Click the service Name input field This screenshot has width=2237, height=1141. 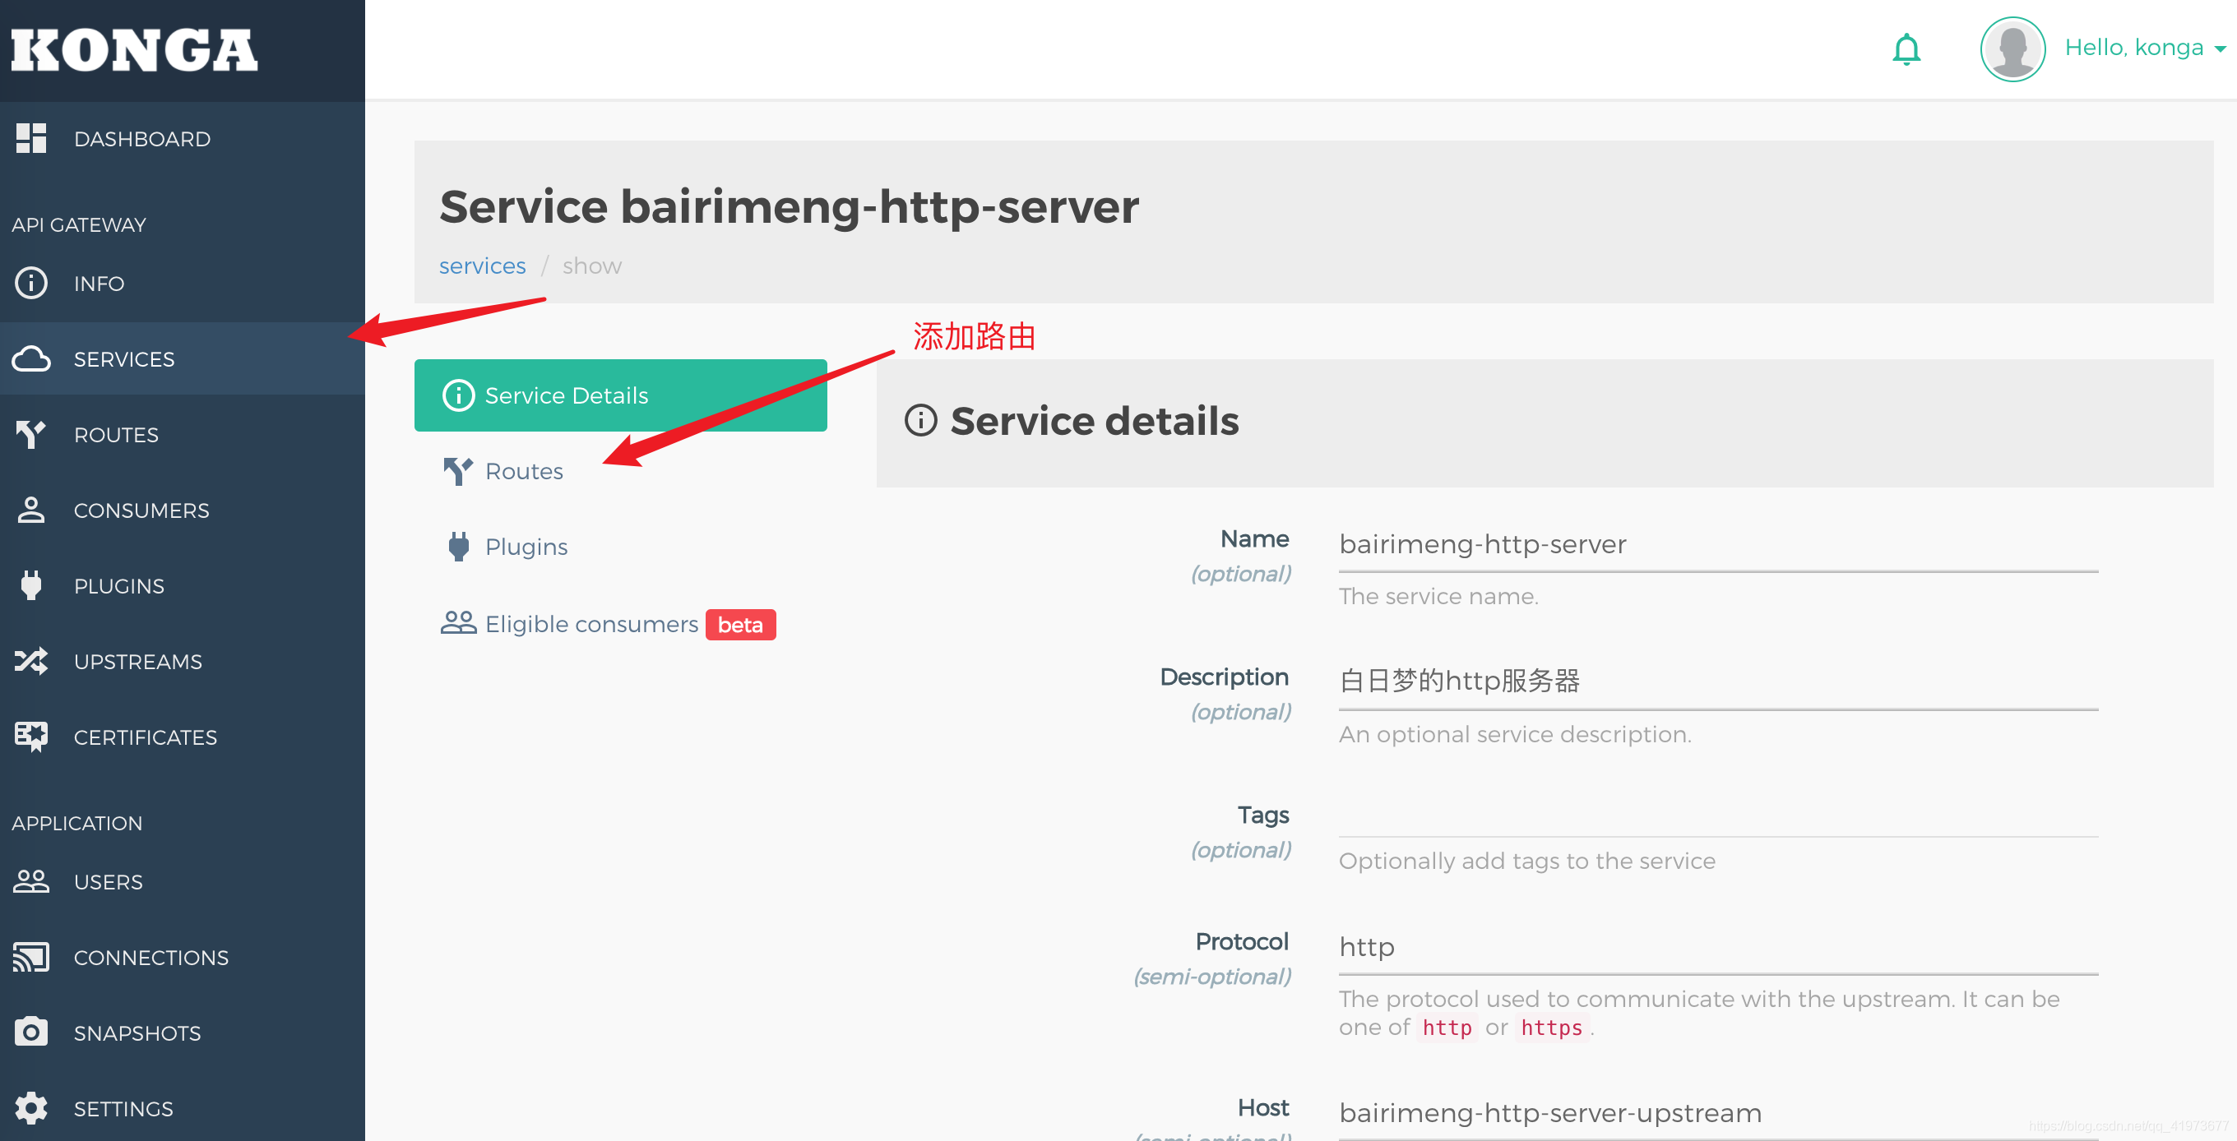point(1717,545)
